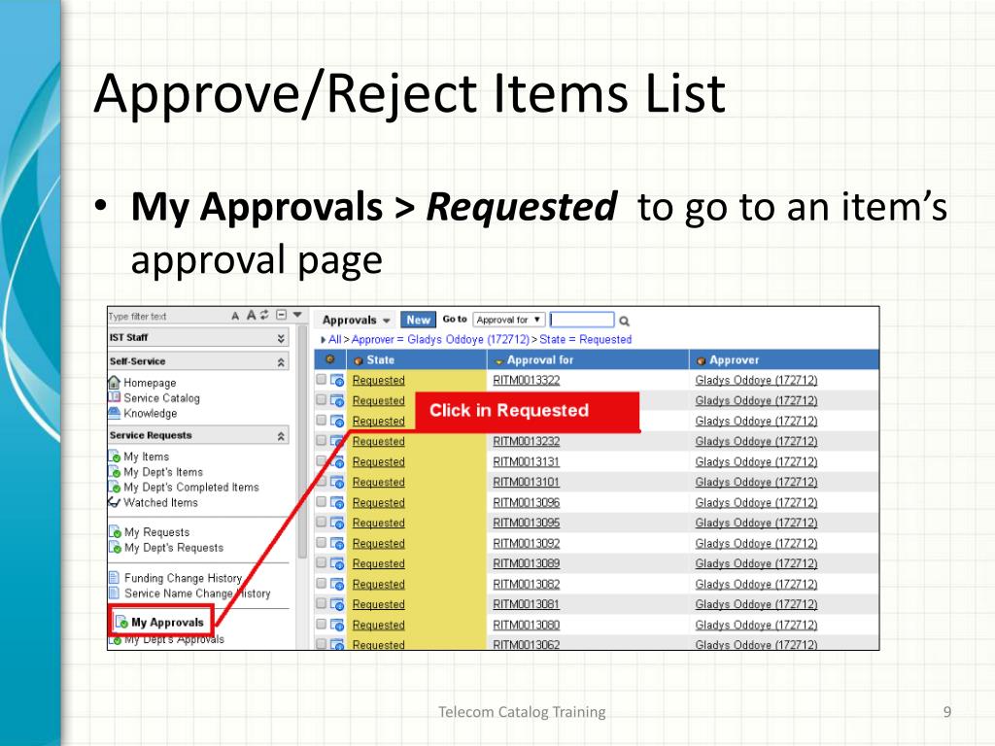Click the list gear icon in header

pyautogui.click(x=330, y=359)
